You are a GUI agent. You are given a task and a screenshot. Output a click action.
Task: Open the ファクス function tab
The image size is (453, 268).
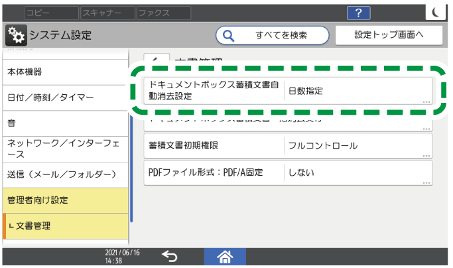coord(164,13)
